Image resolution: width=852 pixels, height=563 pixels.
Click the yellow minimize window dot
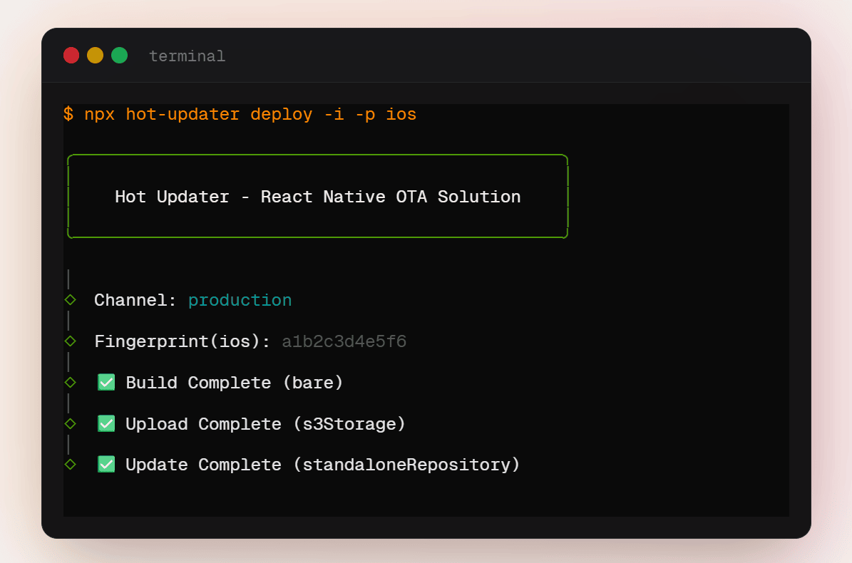[95, 56]
